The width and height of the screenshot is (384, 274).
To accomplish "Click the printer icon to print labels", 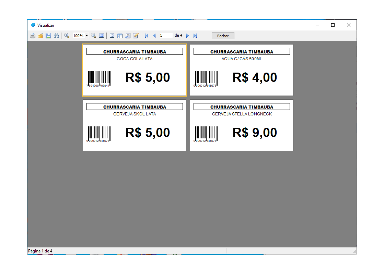I will point(33,36).
